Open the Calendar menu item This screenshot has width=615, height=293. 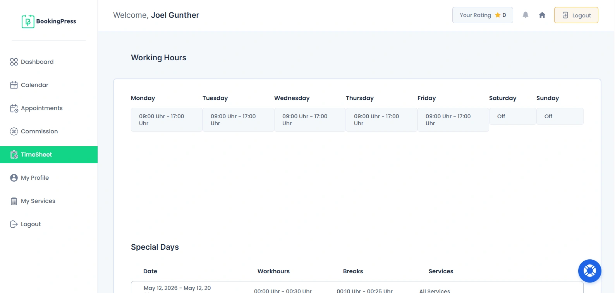tap(49, 85)
